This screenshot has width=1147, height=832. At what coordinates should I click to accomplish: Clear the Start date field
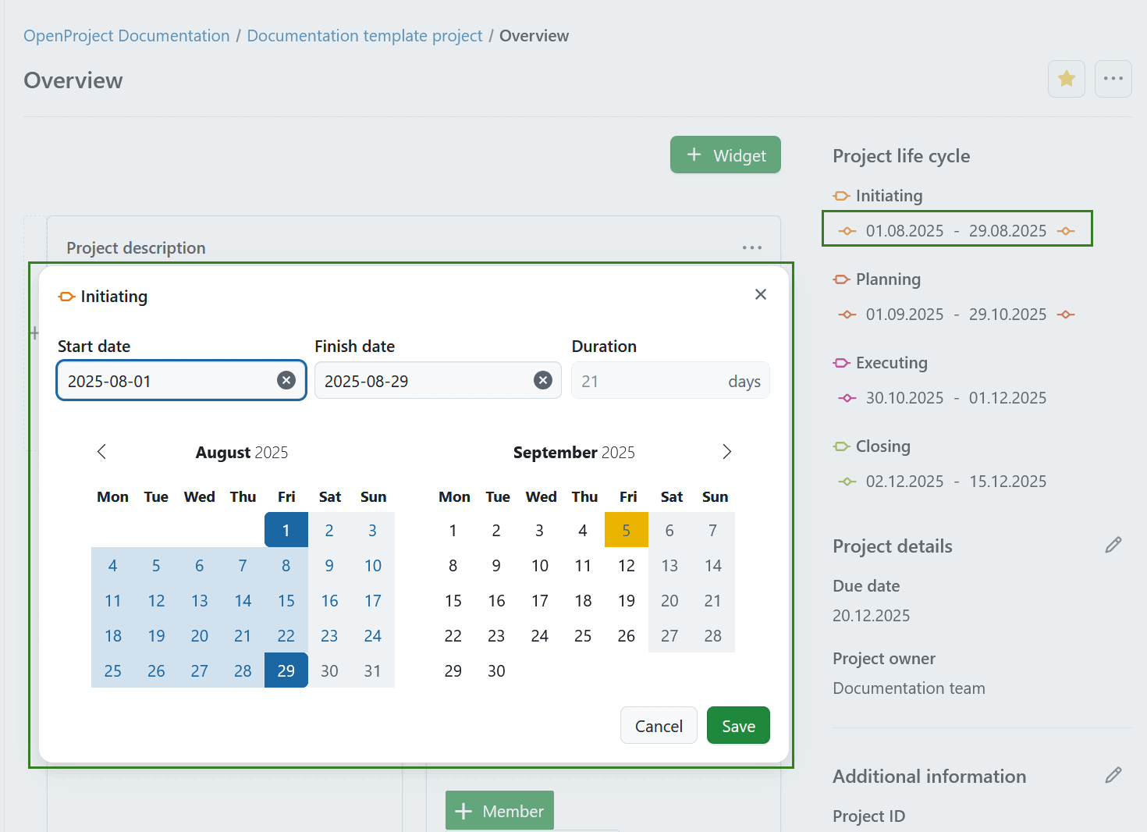pos(286,380)
